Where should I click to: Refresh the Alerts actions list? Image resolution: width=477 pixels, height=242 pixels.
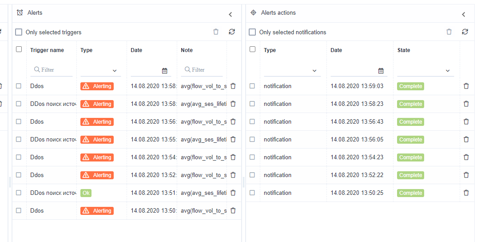[x=465, y=32]
